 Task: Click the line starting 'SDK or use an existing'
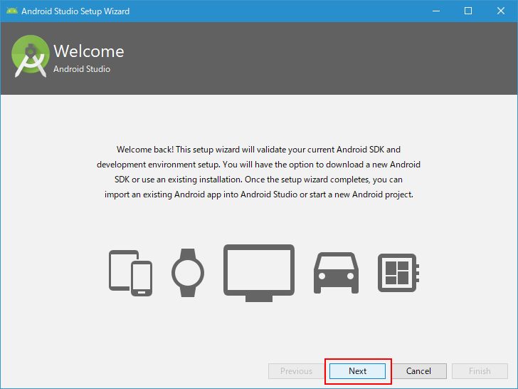[x=258, y=180]
